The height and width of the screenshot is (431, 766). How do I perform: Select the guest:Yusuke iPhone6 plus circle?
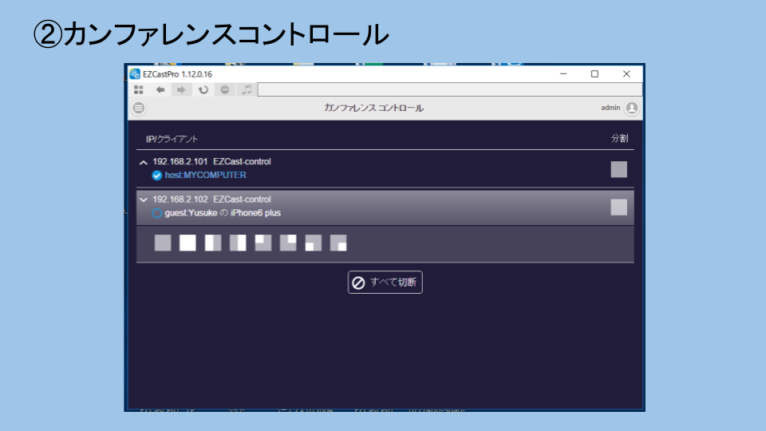click(157, 213)
